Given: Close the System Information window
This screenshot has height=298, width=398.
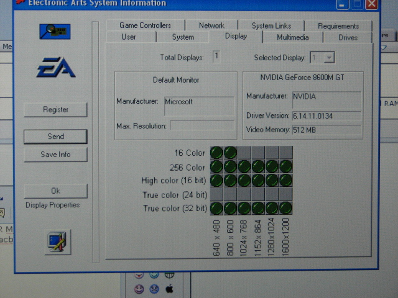Looking at the screenshot, I should pos(372,4).
